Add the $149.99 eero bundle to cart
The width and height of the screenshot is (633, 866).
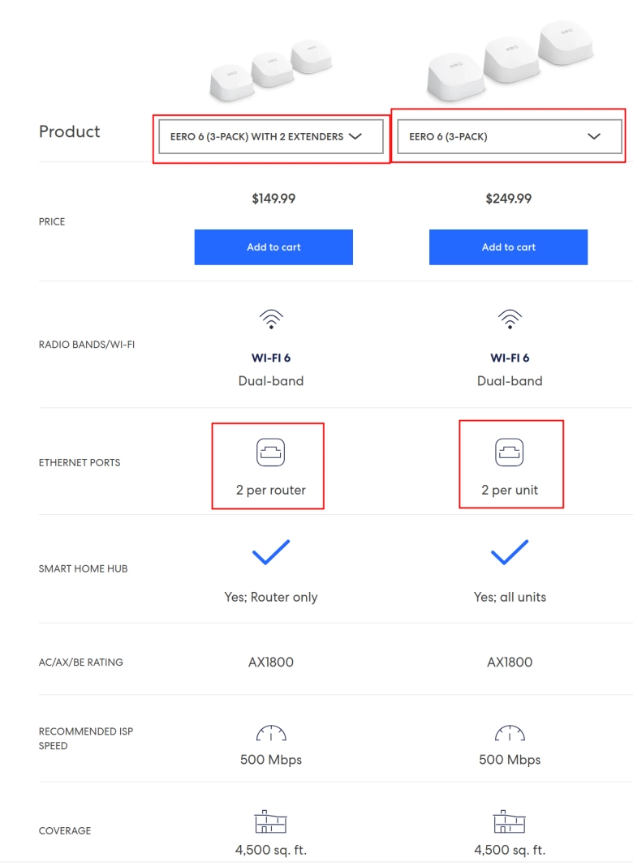coord(273,247)
